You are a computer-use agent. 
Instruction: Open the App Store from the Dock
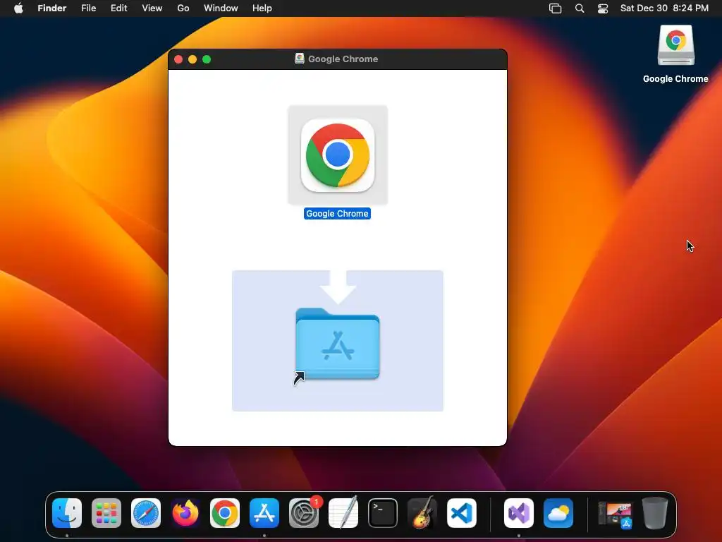(264, 512)
